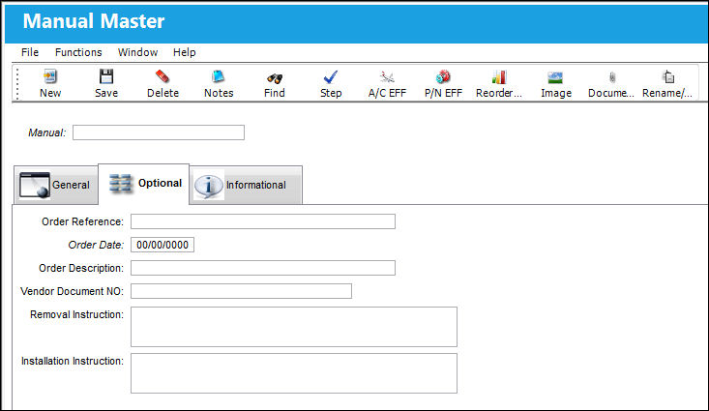Click the Installation Instruction label

pyautogui.click(x=73, y=361)
